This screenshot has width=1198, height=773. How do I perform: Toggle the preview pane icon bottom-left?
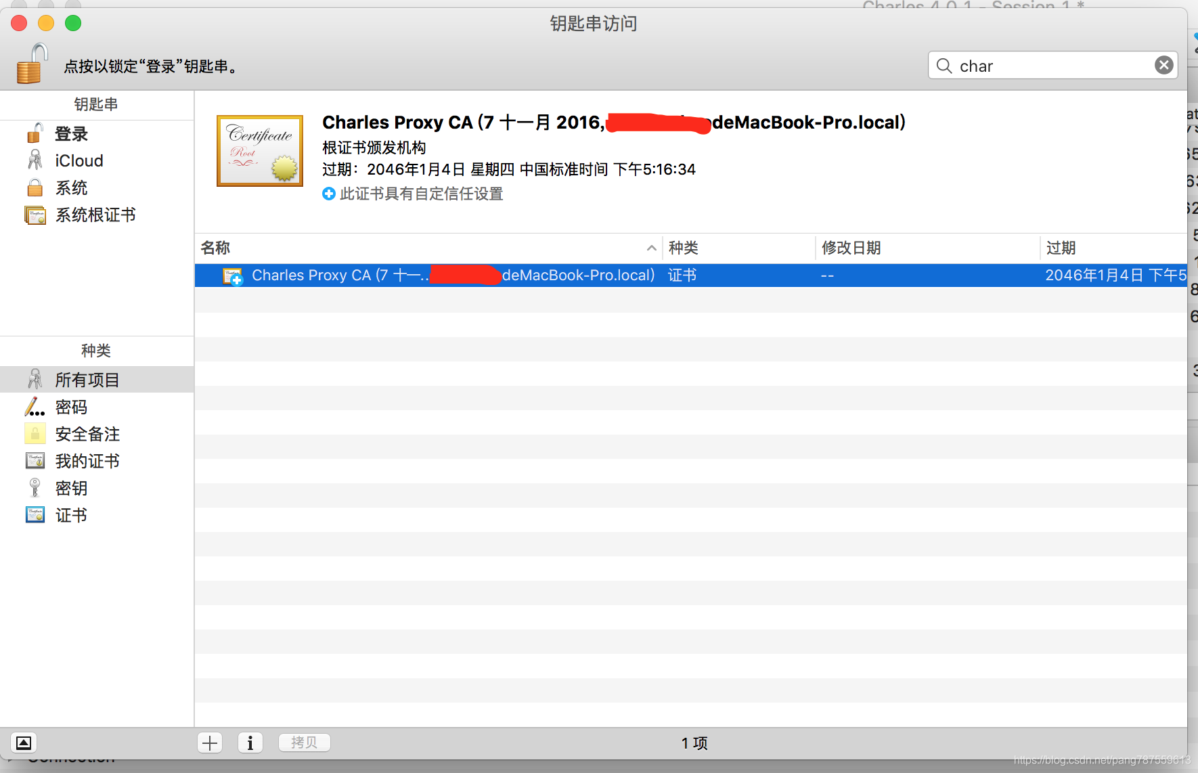point(24,743)
